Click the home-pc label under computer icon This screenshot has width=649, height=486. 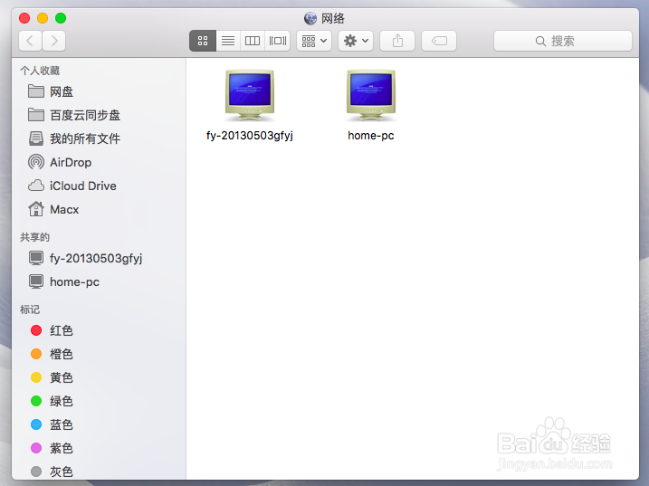coord(371,136)
